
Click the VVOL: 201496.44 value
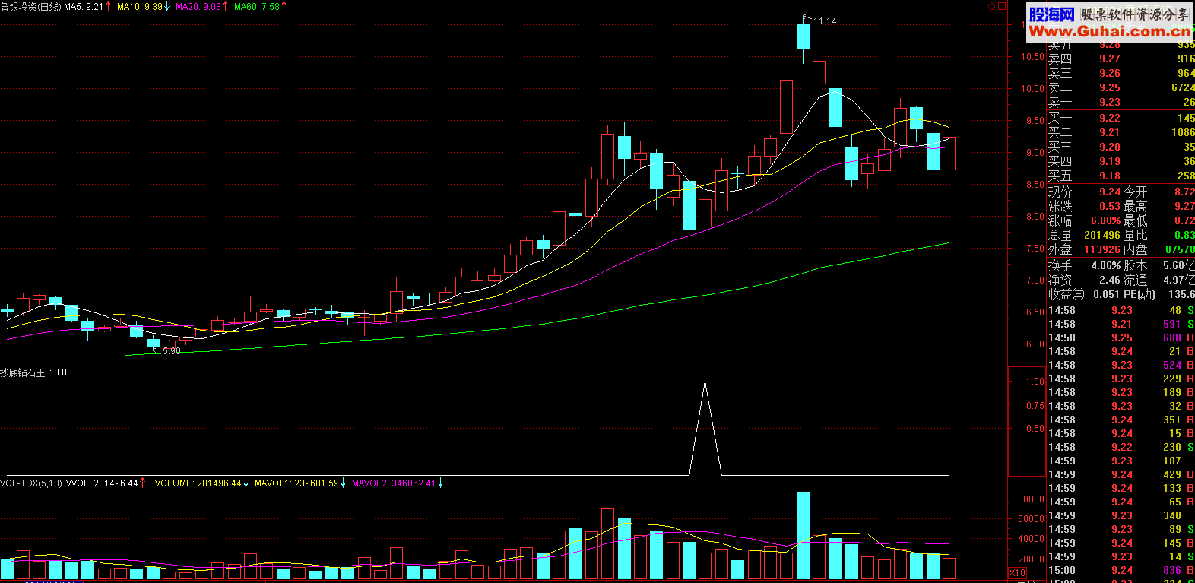point(102,483)
